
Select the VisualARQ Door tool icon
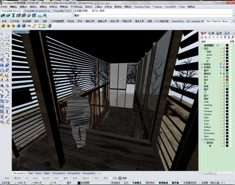tap(19, 16)
